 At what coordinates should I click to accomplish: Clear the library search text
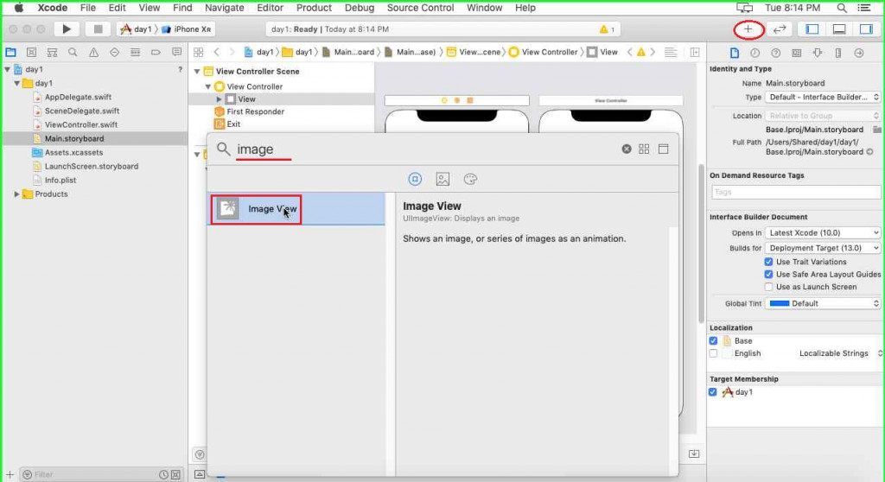[627, 149]
